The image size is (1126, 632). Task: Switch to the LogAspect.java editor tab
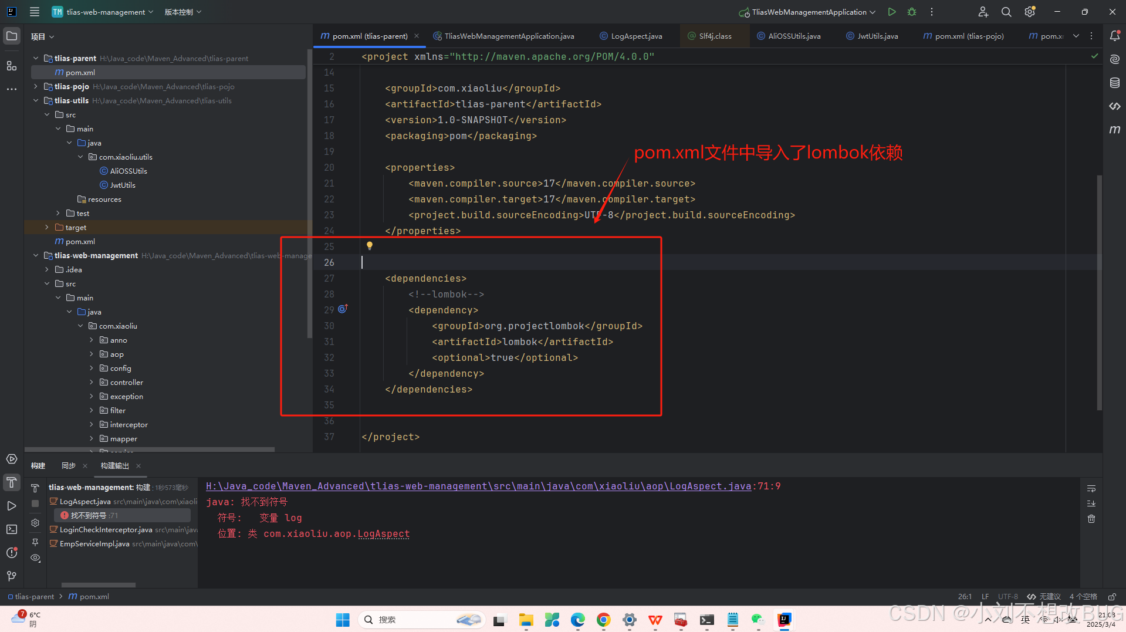coord(635,36)
